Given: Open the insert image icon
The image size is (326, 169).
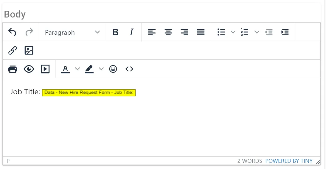Looking at the screenshot, I should 29,51.
